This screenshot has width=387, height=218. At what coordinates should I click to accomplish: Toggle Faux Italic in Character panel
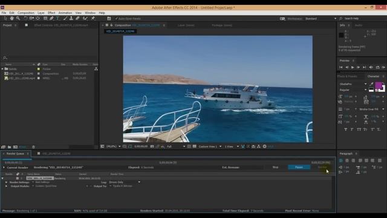tap(352, 129)
